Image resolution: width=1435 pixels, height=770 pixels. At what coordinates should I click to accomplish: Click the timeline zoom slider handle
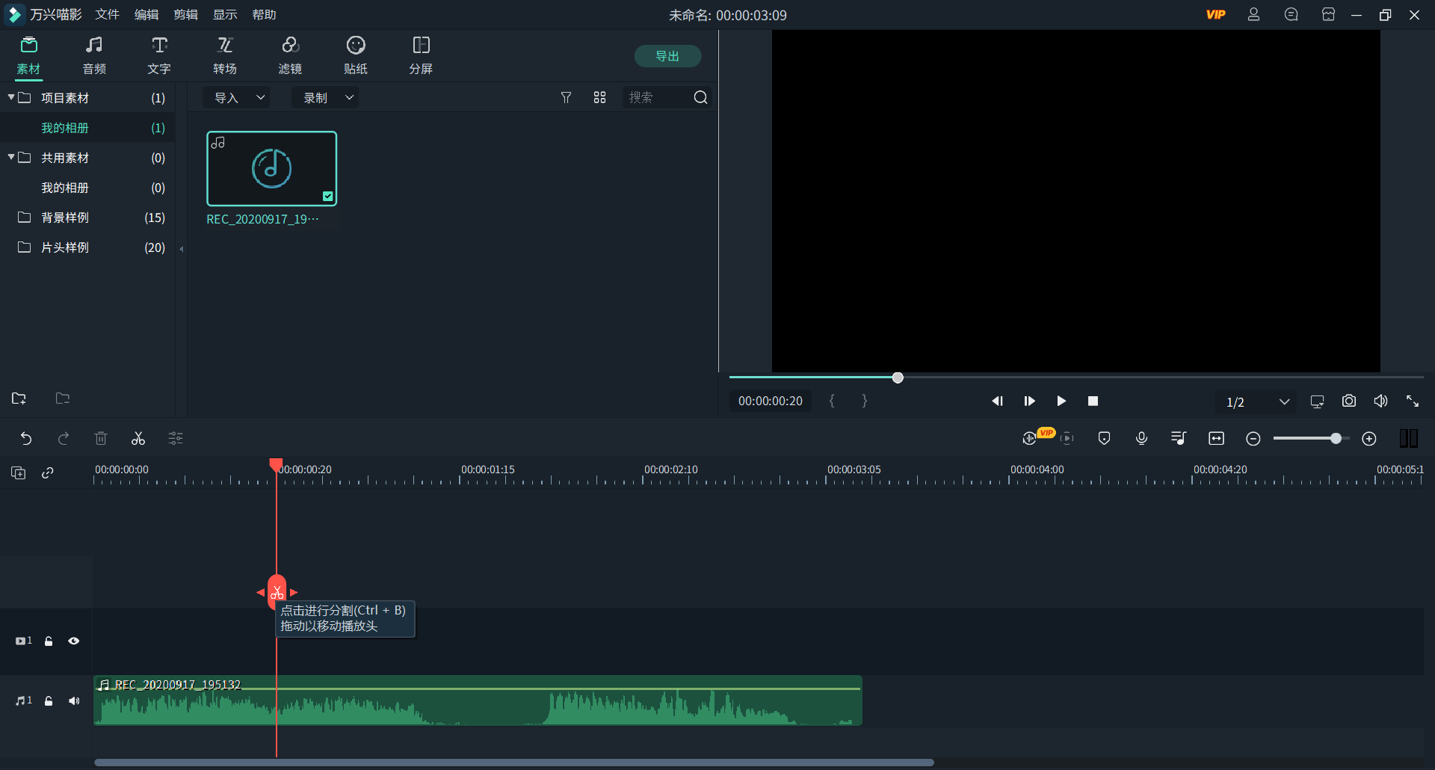[1336, 439]
